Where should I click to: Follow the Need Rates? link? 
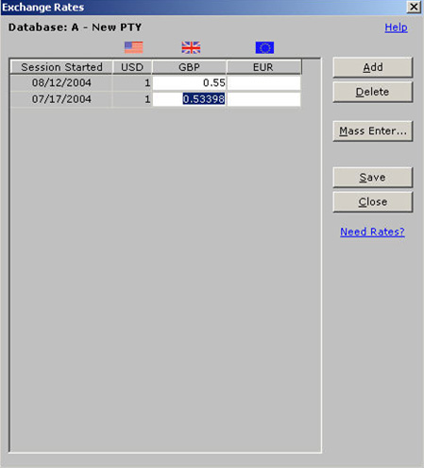coord(372,232)
